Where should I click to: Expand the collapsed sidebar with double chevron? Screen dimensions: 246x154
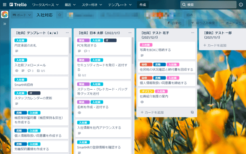tap(4, 24)
